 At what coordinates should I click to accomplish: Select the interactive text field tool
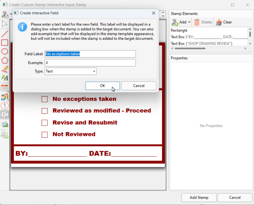(5, 114)
